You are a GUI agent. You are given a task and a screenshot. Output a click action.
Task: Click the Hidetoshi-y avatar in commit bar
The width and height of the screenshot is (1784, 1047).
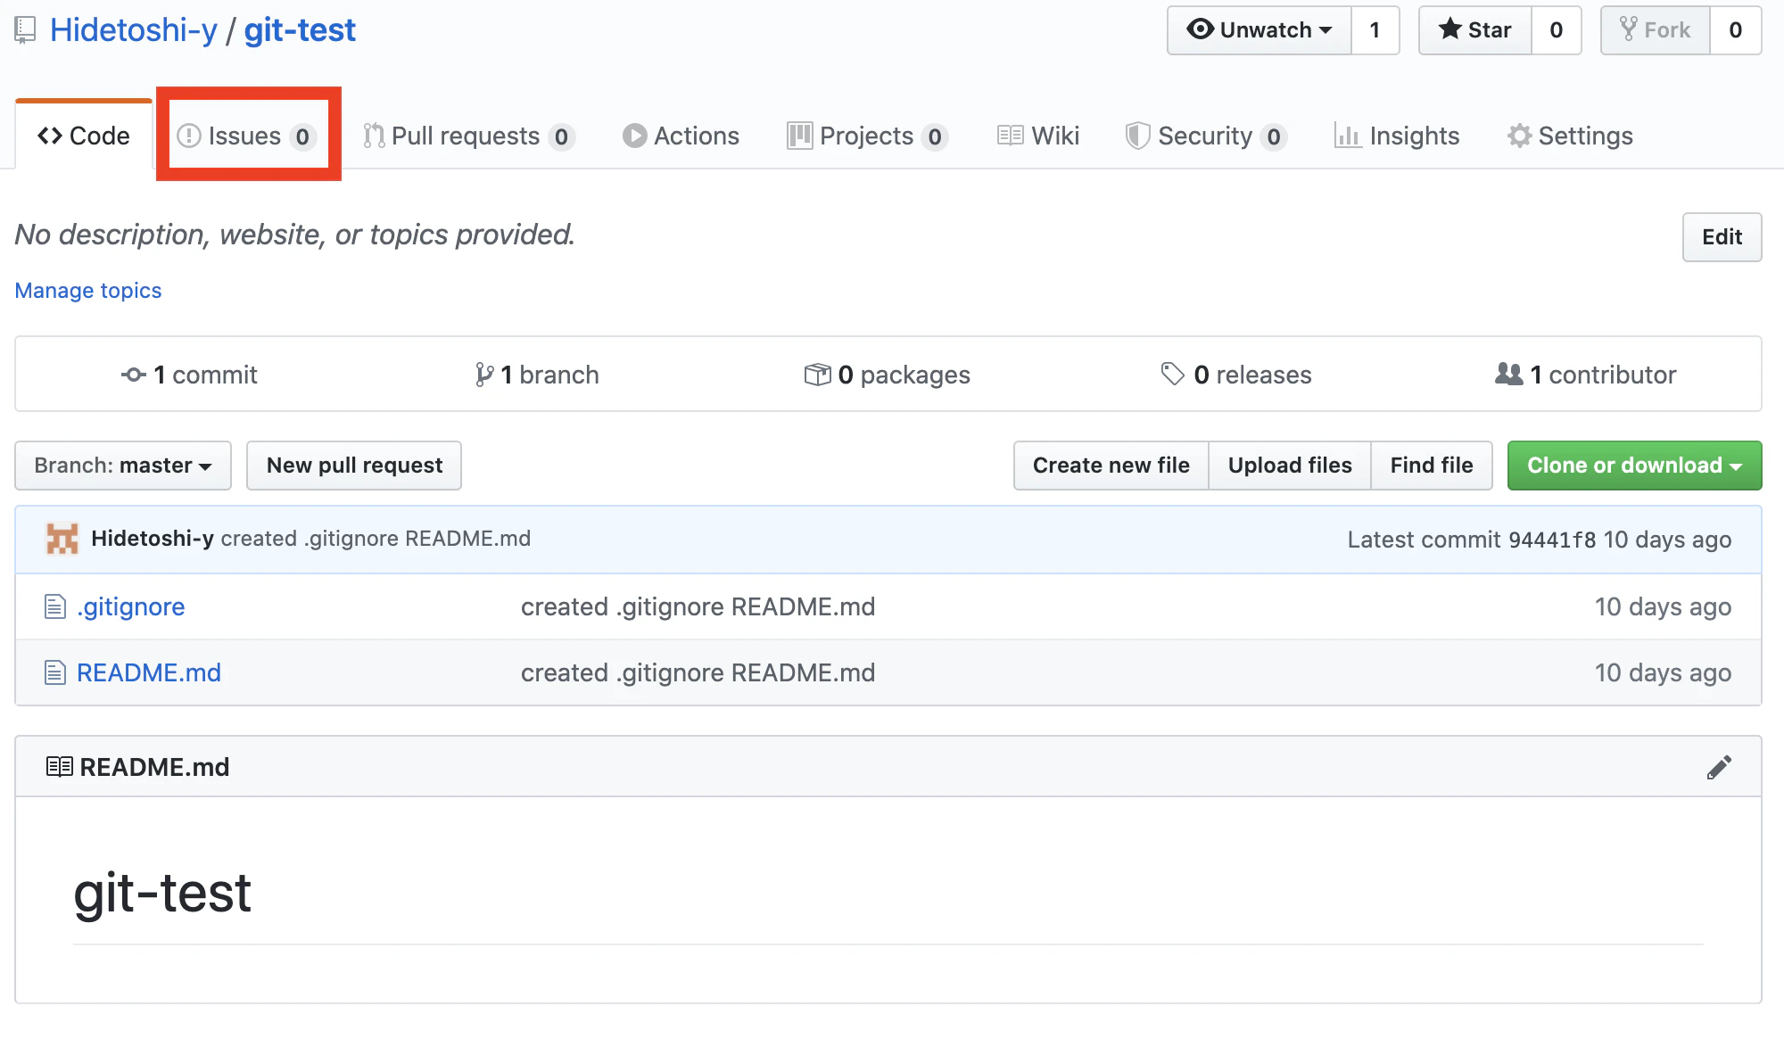[62, 539]
